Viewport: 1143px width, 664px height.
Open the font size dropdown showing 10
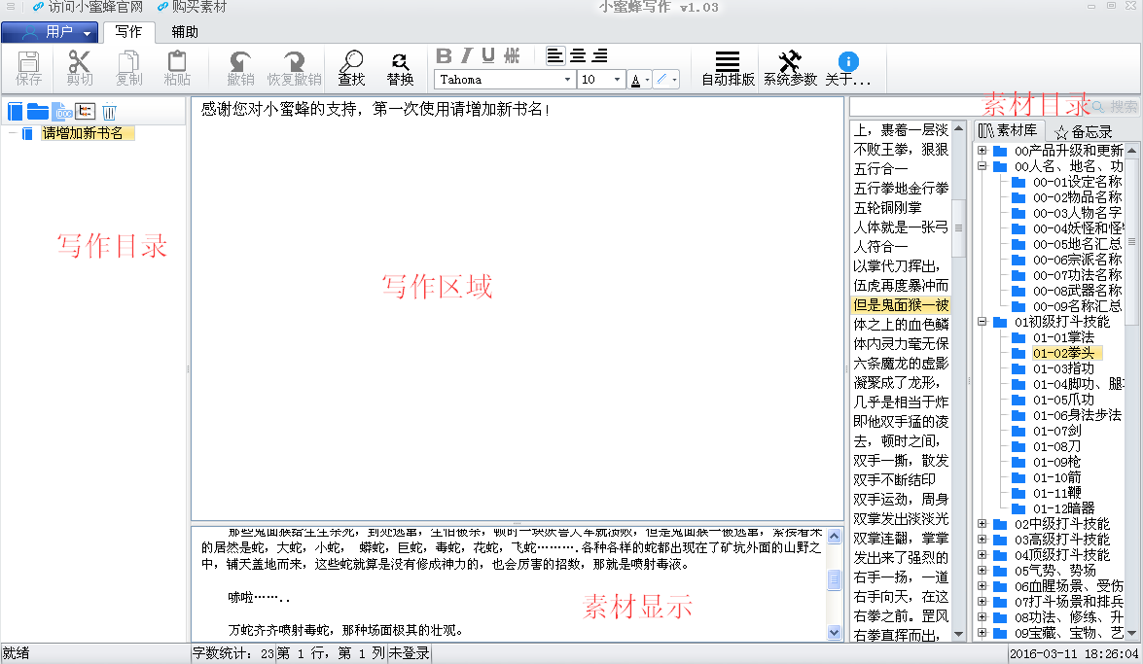617,80
